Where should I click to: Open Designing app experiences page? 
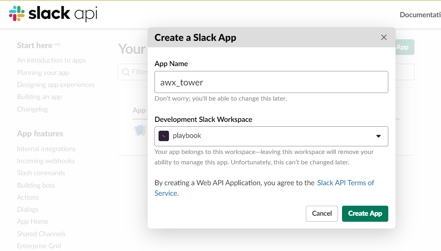(56, 85)
